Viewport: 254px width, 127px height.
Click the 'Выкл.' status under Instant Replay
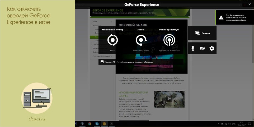click(x=112, y=51)
